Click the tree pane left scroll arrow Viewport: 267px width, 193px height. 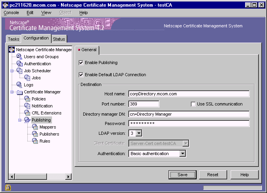(12, 177)
